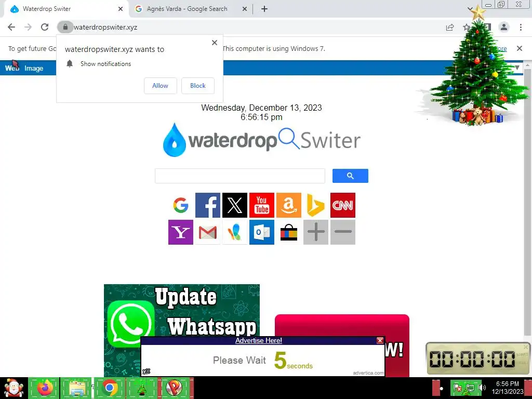Reload the current page
This screenshot has width=532, height=399.
45,27
